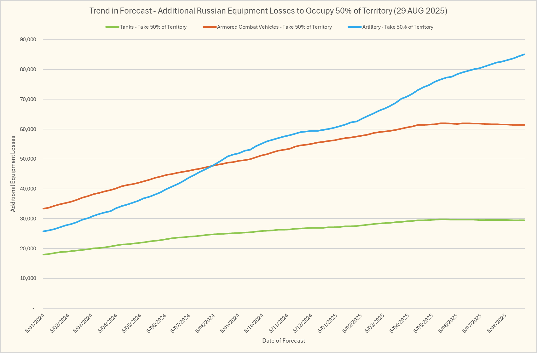Image resolution: width=537 pixels, height=353 pixels.
Task: Click the chart title text
Action: pyautogui.click(x=268, y=11)
